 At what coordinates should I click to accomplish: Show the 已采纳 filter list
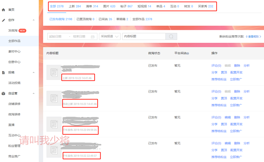(105, 19)
